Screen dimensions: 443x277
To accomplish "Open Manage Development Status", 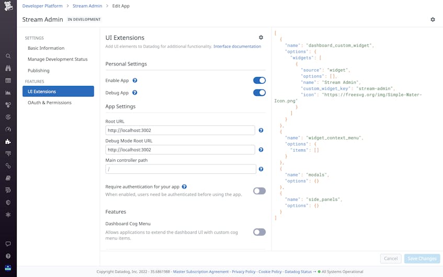I will pos(58,59).
